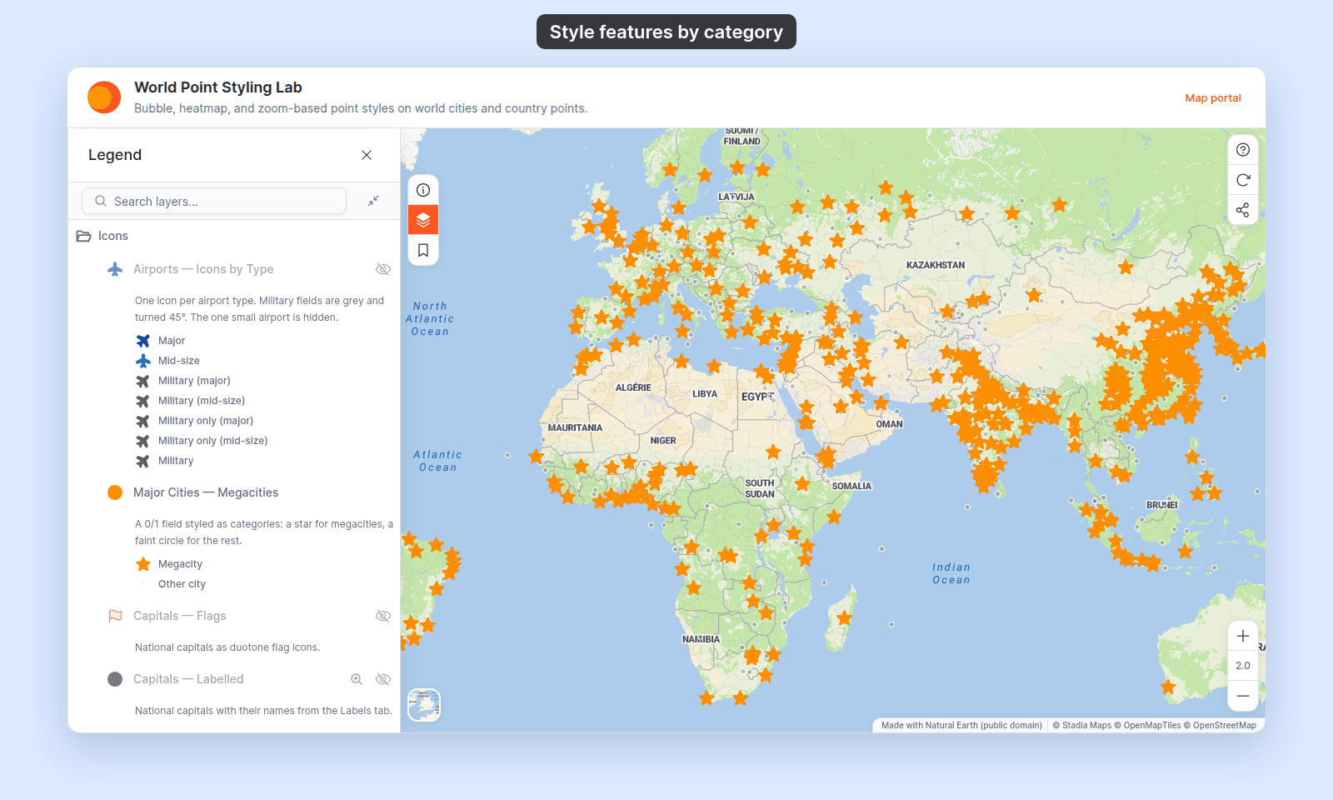The width and height of the screenshot is (1333, 800).
Task: Open the OpenMapTiles attribution link
Action: pos(1147,725)
